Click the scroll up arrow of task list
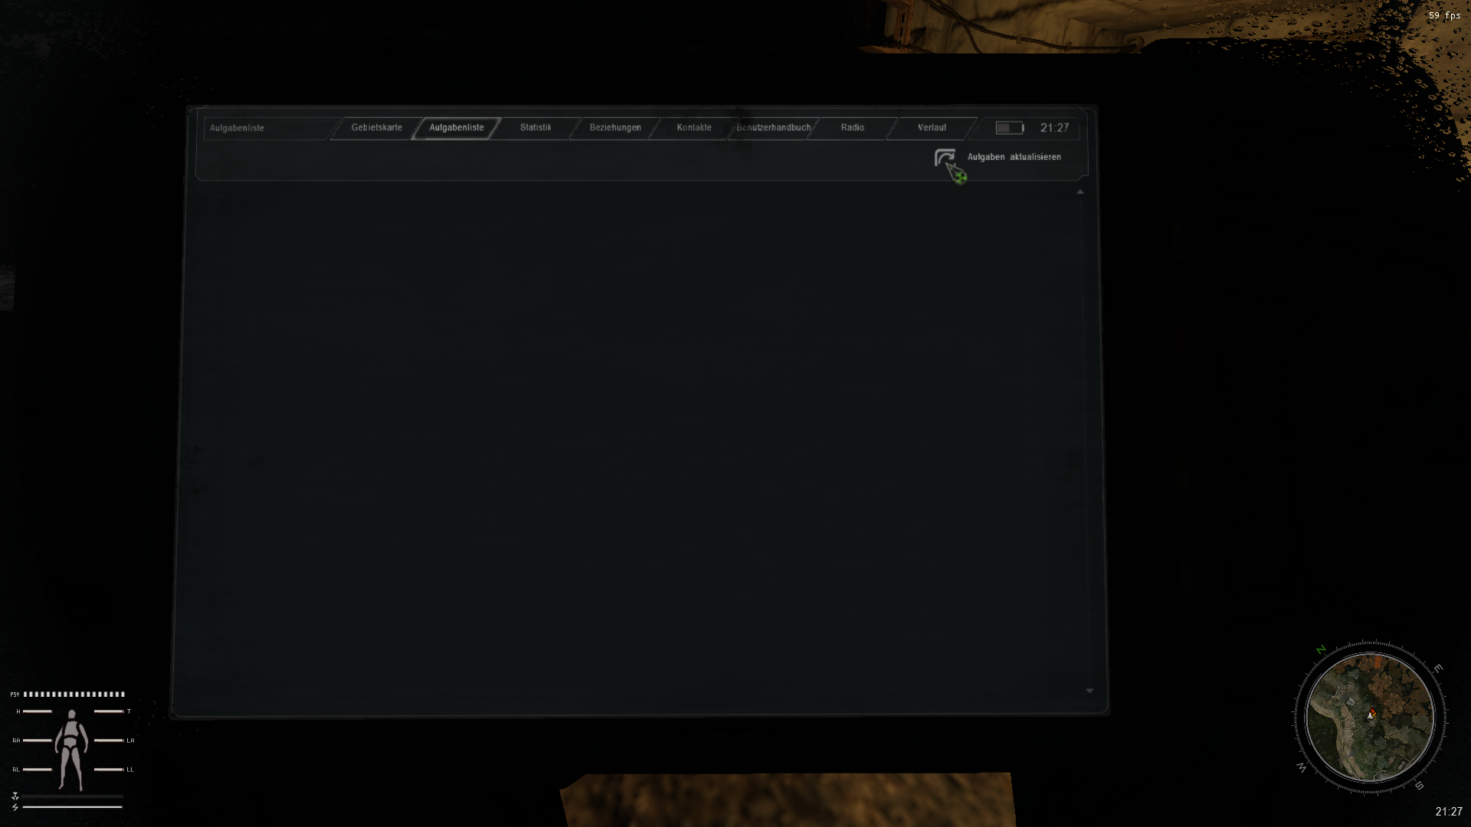The height and width of the screenshot is (827, 1471). click(1080, 192)
